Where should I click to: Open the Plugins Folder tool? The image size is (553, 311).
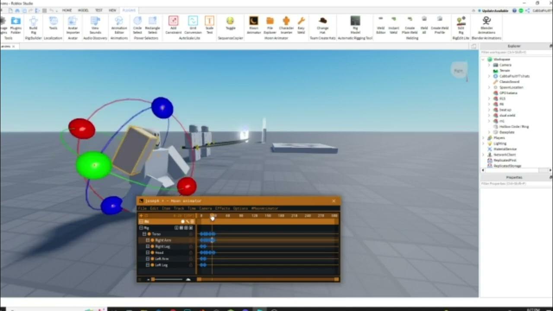[x=16, y=25]
